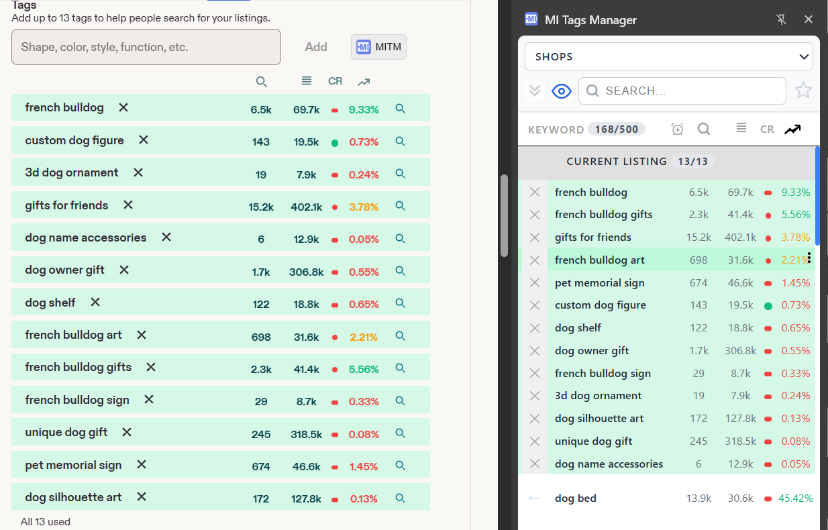Remove dog owner gift from manager listing
The width and height of the screenshot is (828, 530).
[535, 350]
